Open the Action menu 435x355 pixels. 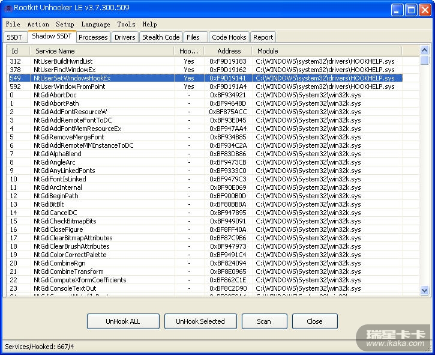(38, 24)
